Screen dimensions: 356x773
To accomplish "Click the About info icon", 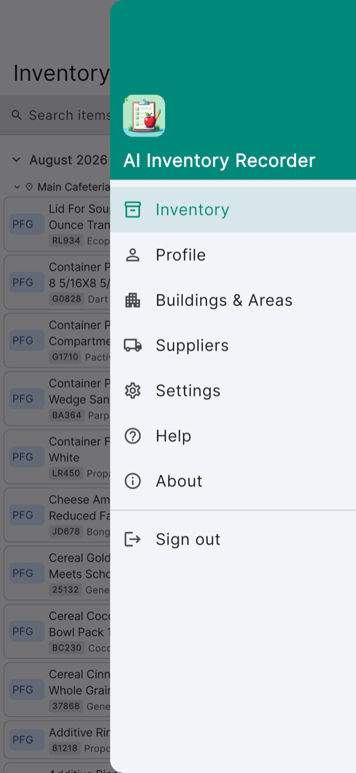I will click(x=133, y=481).
